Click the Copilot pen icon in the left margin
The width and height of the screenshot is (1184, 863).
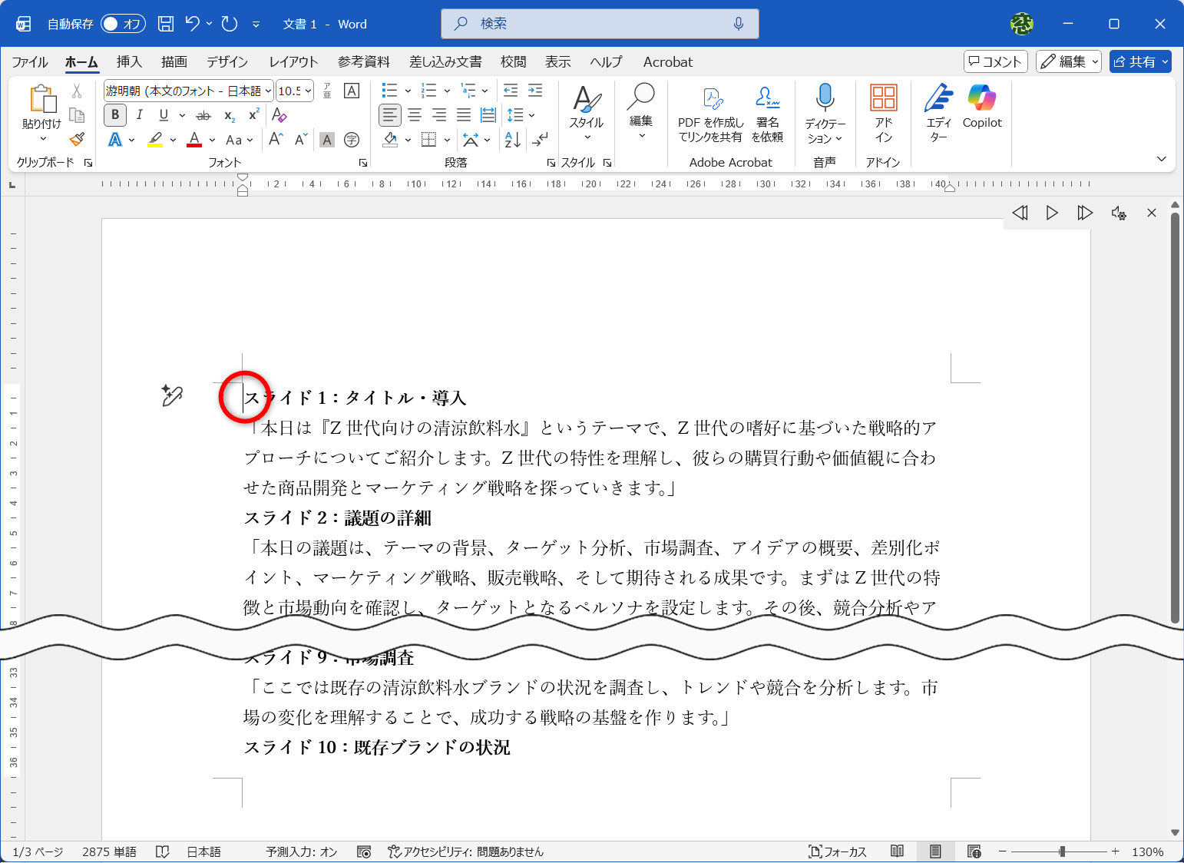[x=172, y=395]
